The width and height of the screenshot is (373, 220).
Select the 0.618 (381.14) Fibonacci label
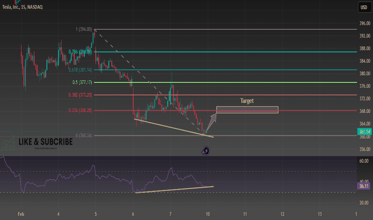pos(80,70)
